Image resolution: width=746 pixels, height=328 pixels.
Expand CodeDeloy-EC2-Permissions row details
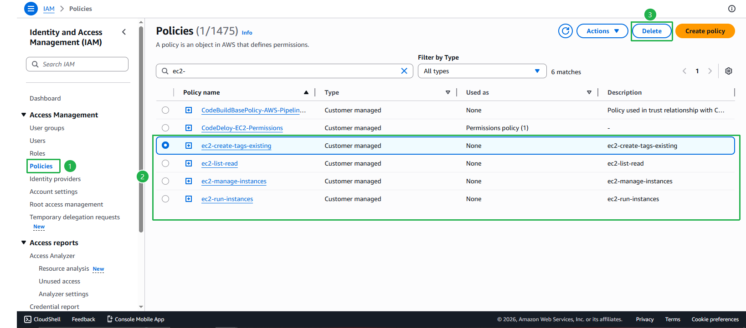pos(189,128)
